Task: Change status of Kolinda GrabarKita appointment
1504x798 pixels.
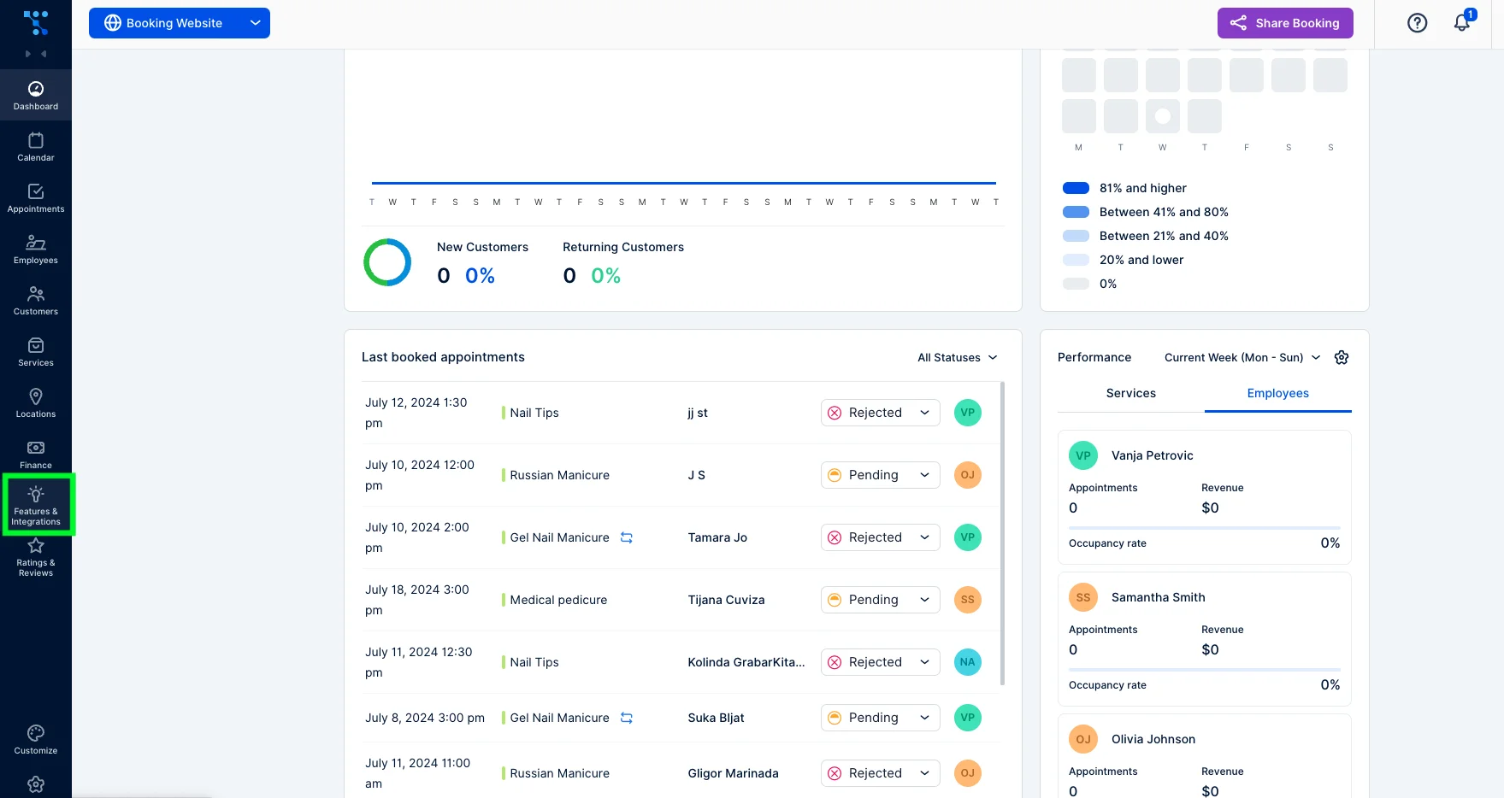Action: click(881, 662)
